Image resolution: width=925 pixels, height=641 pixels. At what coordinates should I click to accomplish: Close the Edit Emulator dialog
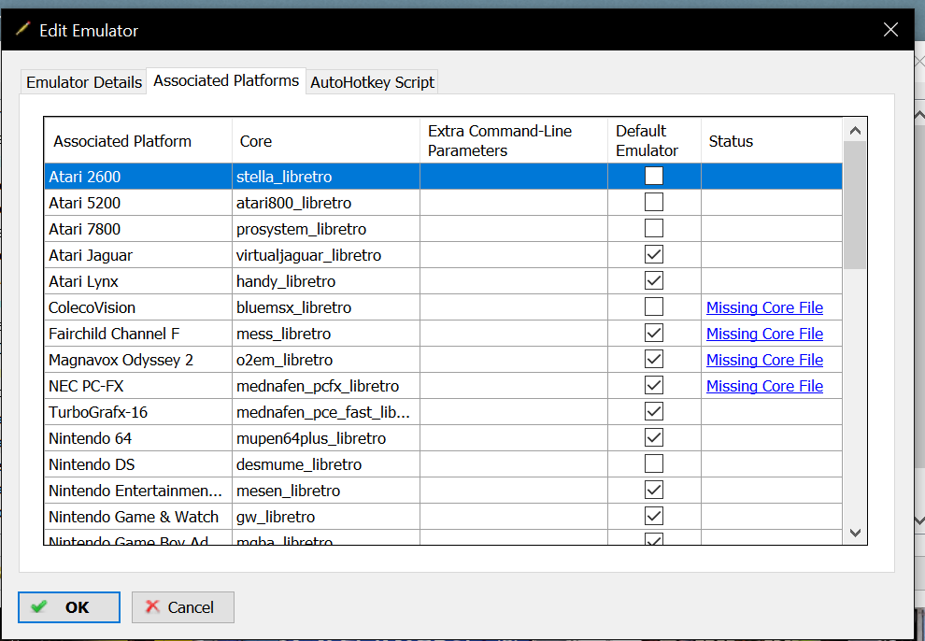coord(890,30)
